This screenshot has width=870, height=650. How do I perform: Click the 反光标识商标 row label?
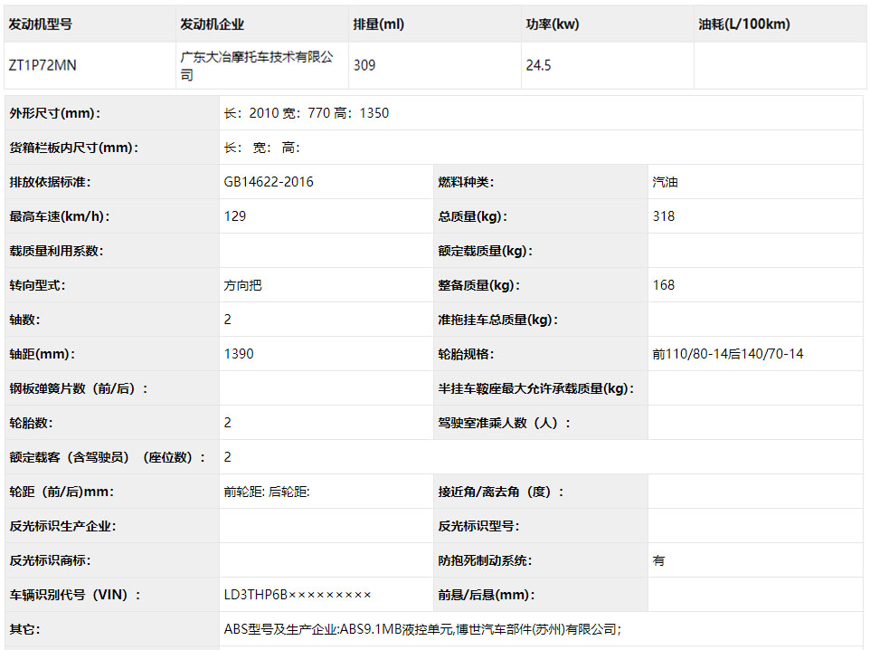coord(50,560)
